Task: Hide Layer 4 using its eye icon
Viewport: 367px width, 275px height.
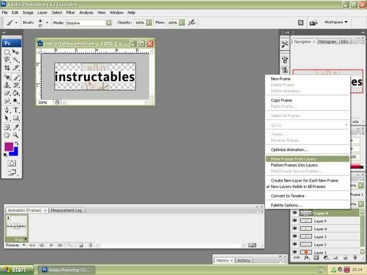Action: (x=295, y=229)
